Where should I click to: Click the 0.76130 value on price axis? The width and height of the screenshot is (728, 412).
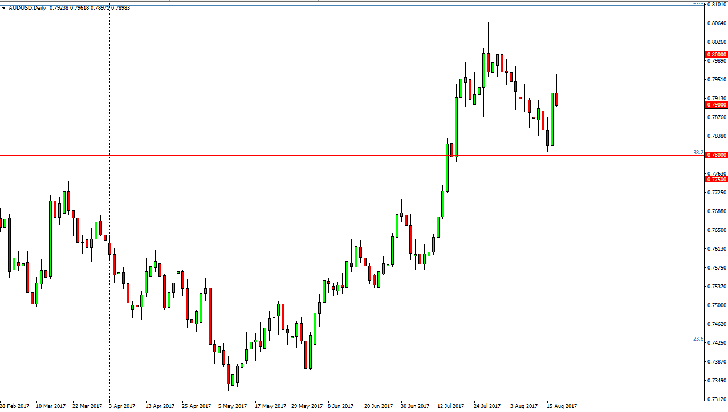coord(716,249)
